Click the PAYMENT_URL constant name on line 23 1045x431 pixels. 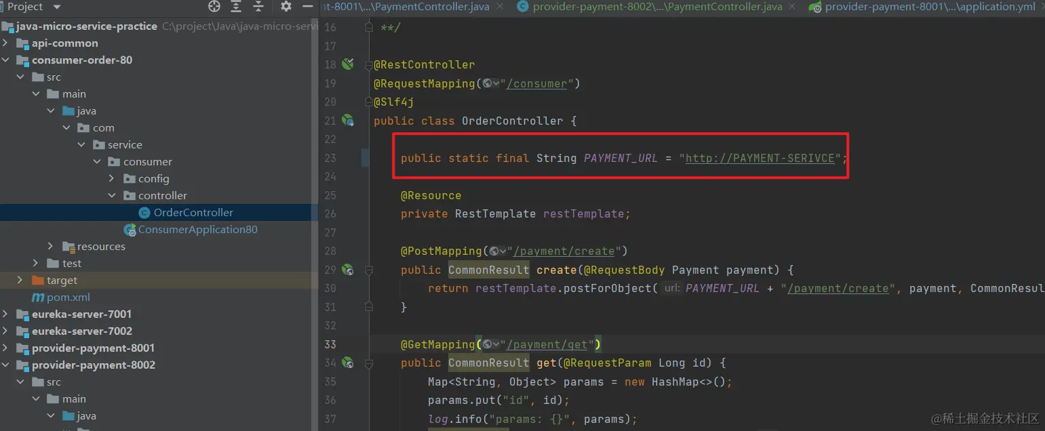click(x=620, y=158)
